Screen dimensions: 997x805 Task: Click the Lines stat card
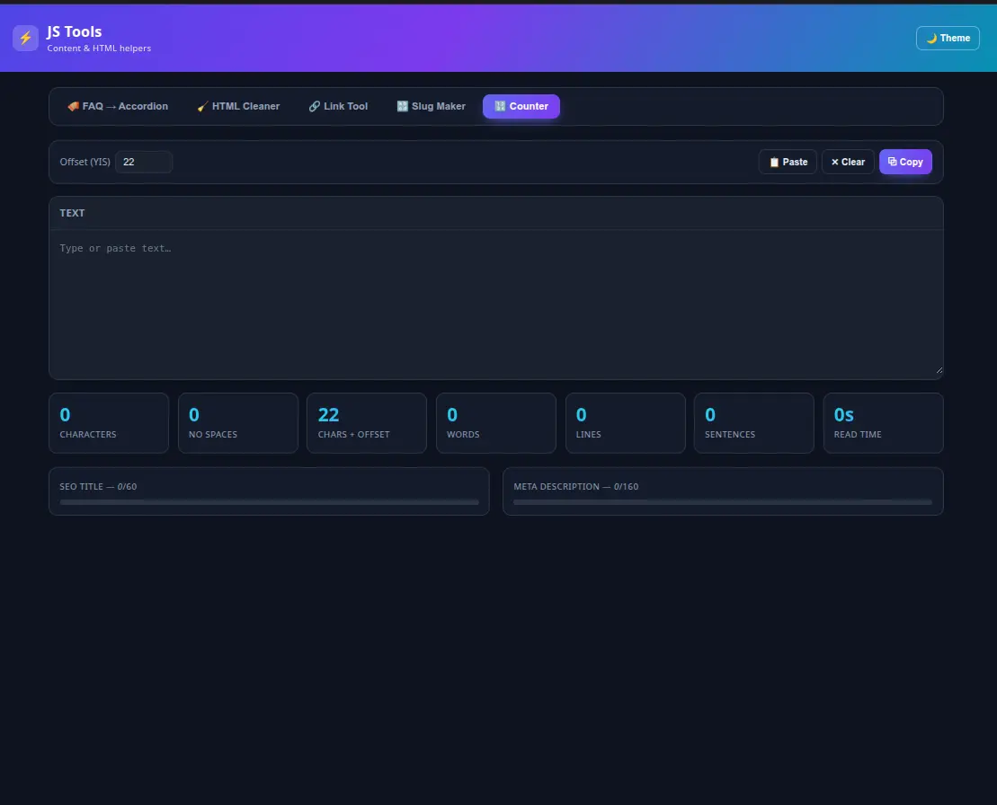[626, 423]
